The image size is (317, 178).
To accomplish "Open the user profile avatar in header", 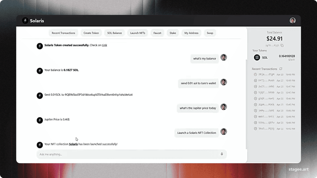I will [292, 20].
